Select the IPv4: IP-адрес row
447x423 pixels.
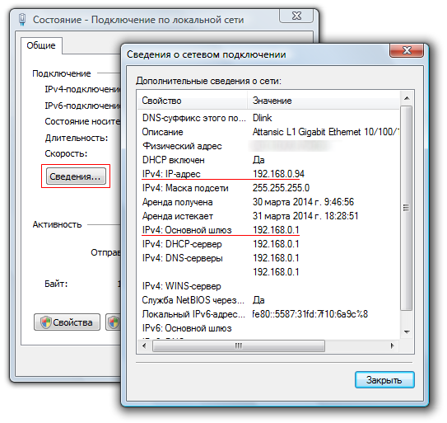tap(268, 174)
